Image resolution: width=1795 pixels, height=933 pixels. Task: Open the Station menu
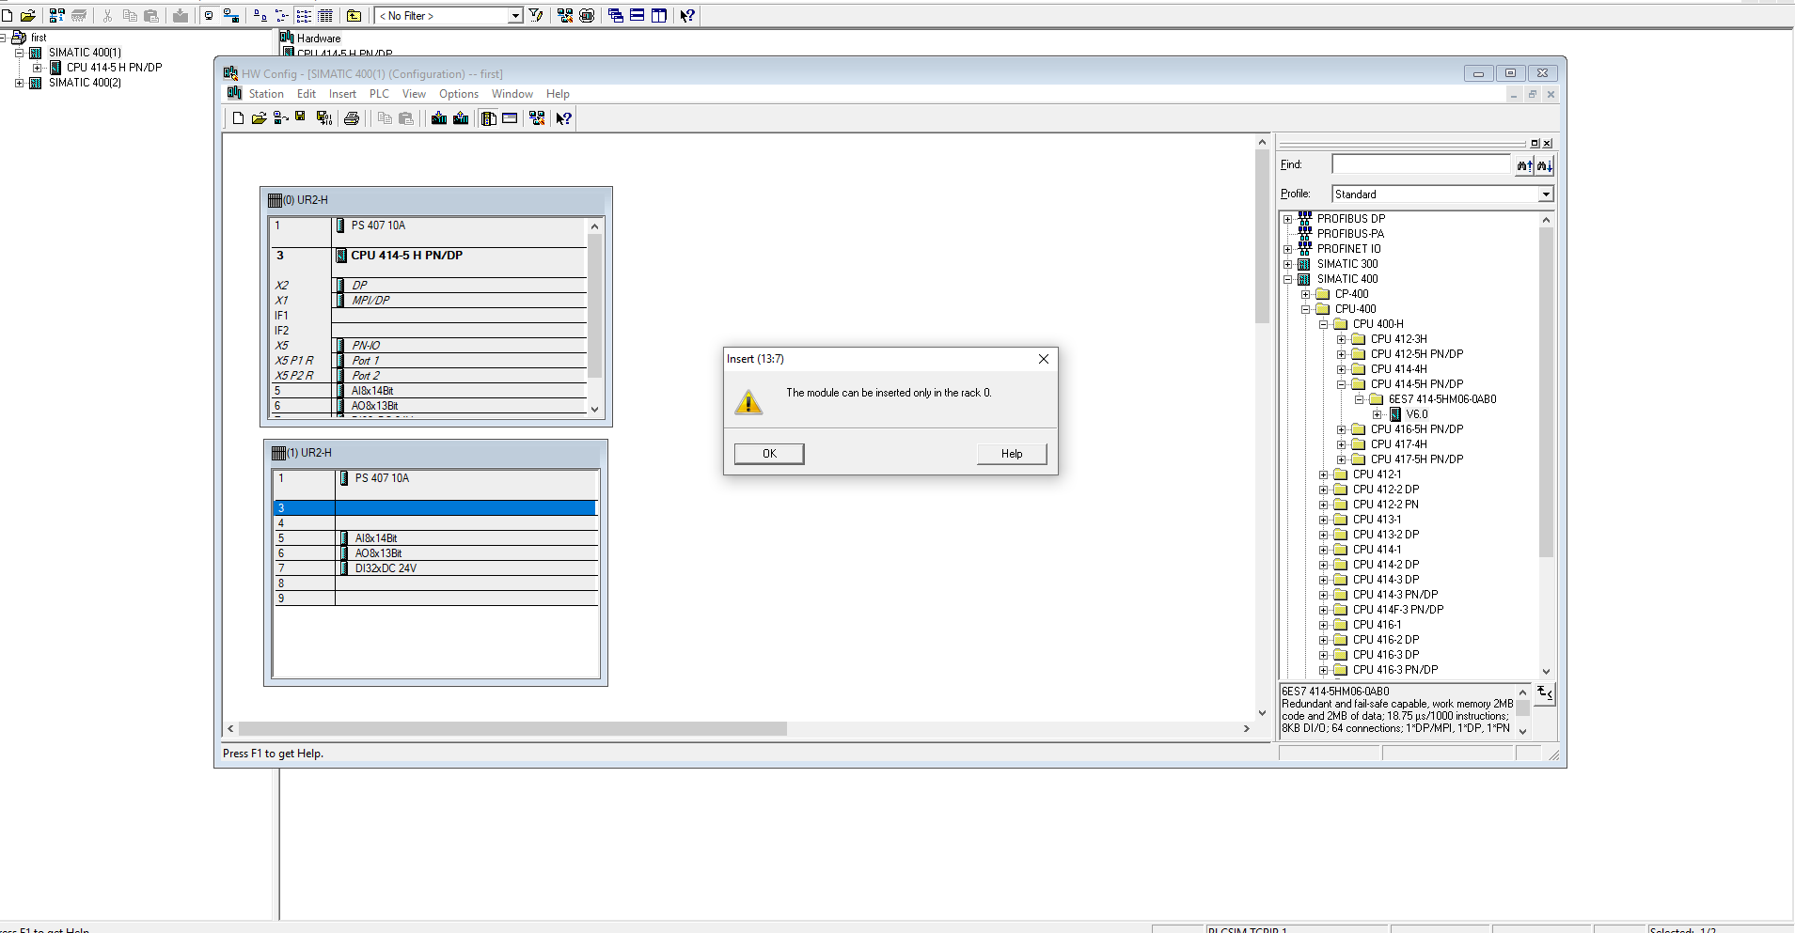point(266,94)
